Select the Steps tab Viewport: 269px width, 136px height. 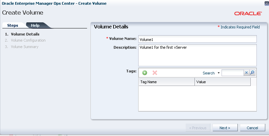[x=13, y=25]
